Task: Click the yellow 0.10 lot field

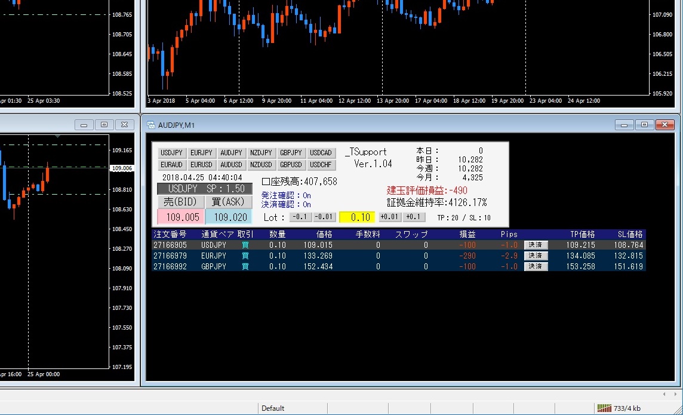Action: click(357, 217)
